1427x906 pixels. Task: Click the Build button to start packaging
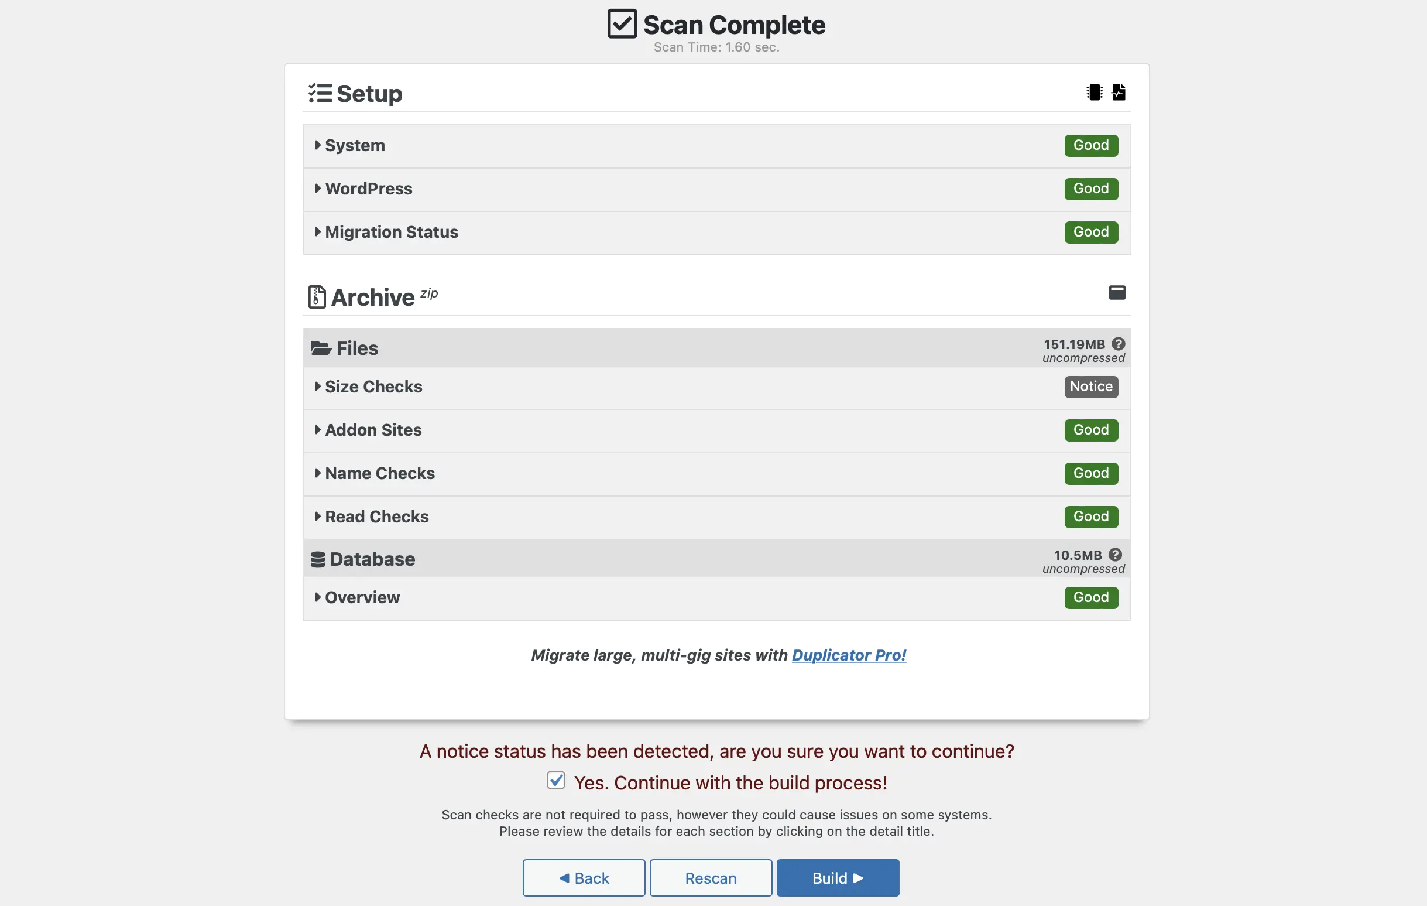[x=837, y=877]
